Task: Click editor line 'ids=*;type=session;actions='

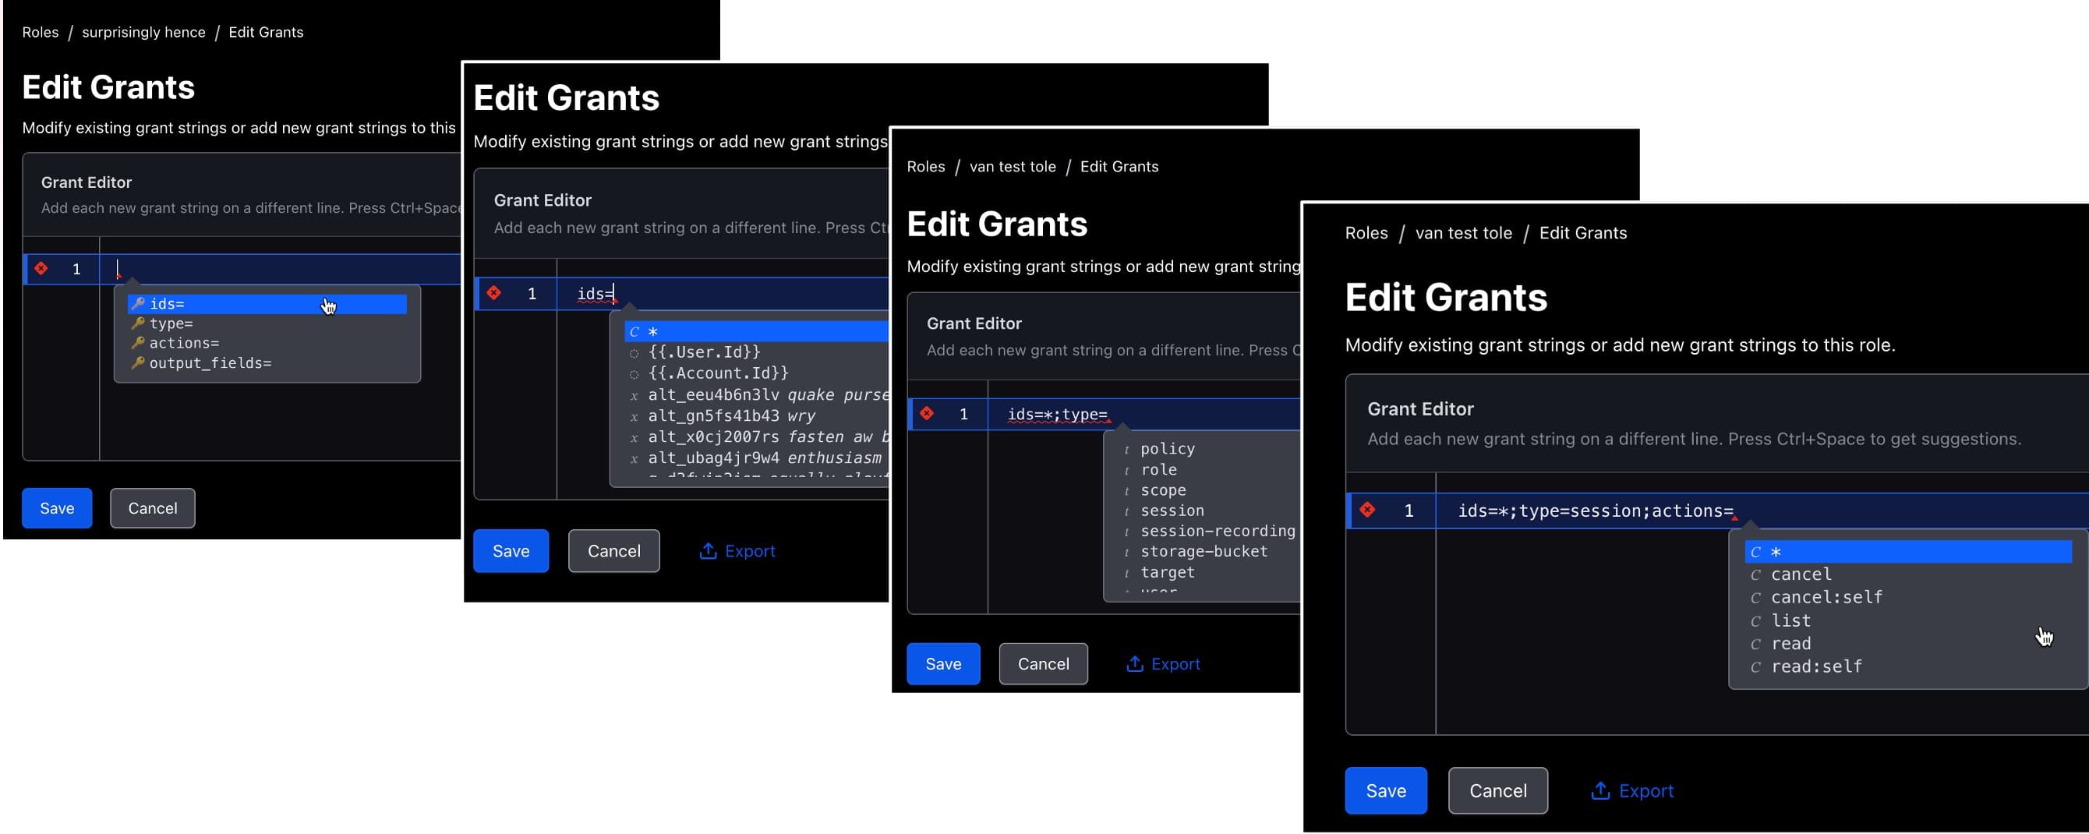Action: pyautogui.click(x=1762, y=511)
